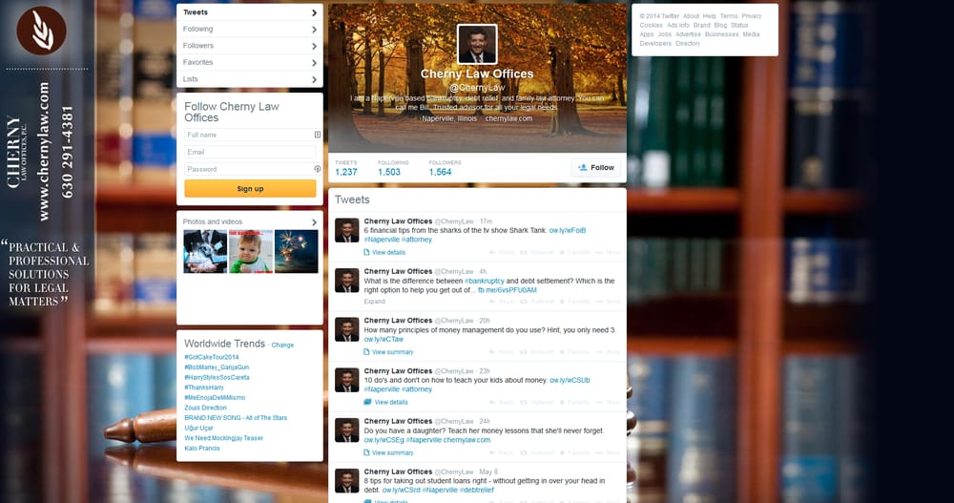The height and width of the screenshot is (503, 954).
Task: Click the avatar on the May 8 tweet
Action: click(x=347, y=480)
